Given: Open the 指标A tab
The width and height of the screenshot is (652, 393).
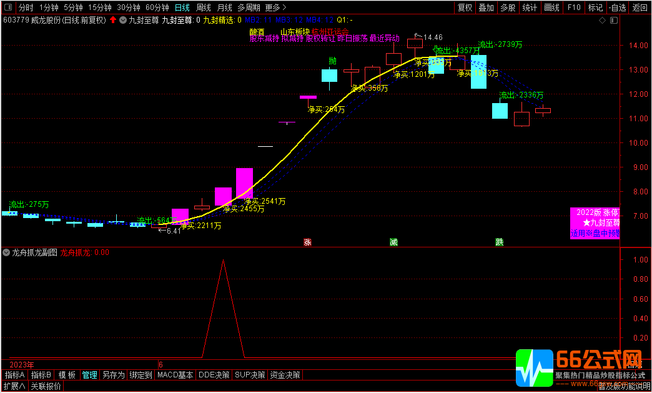Looking at the screenshot, I should pos(14,375).
